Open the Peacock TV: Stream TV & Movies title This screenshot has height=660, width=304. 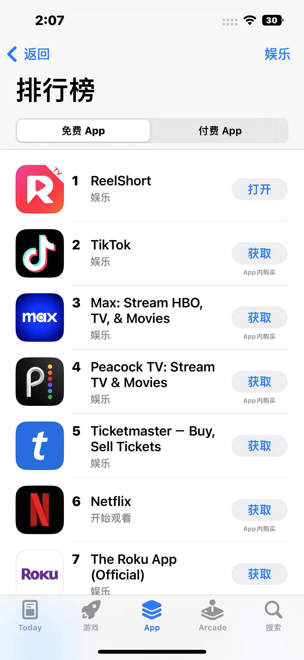(153, 375)
